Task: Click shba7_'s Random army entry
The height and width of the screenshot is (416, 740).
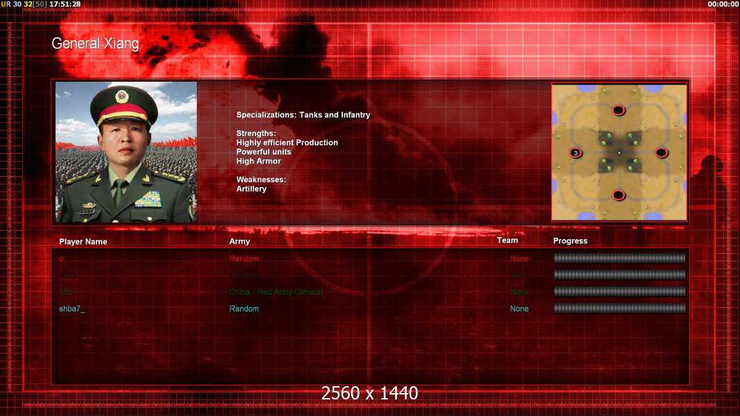Action: coord(244,309)
